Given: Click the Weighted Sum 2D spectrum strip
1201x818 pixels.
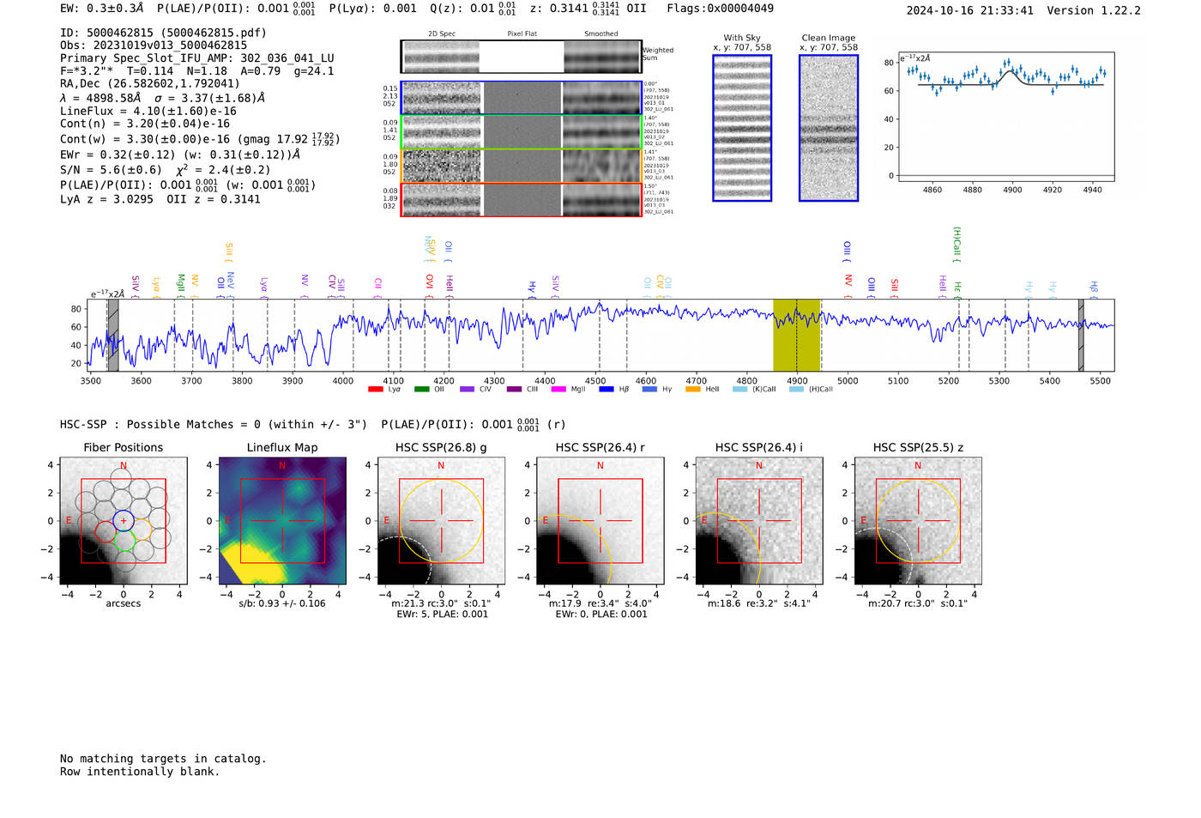Looking at the screenshot, I should click(x=521, y=57).
